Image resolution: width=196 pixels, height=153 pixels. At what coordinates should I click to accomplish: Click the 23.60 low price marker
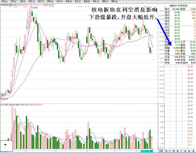pos(5,99)
